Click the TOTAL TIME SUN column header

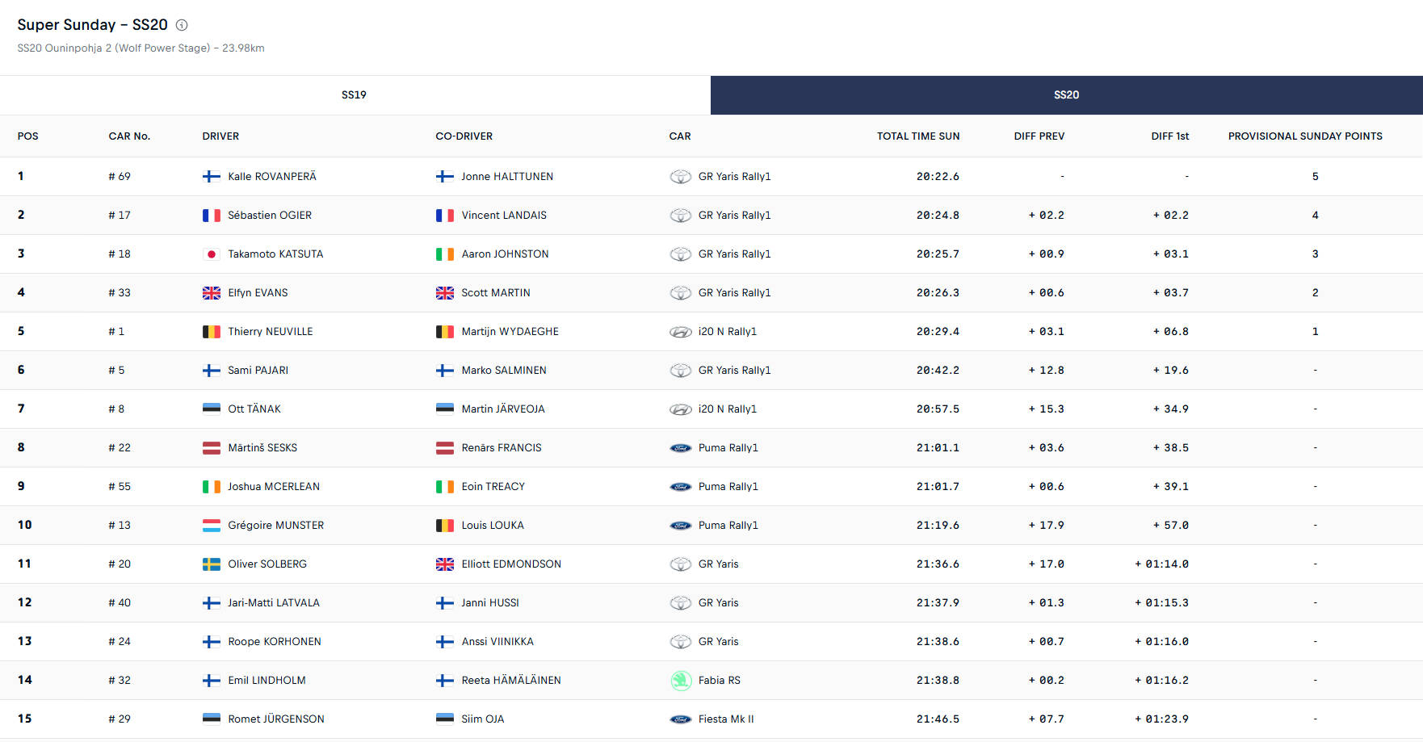pyautogui.click(x=918, y=136)
